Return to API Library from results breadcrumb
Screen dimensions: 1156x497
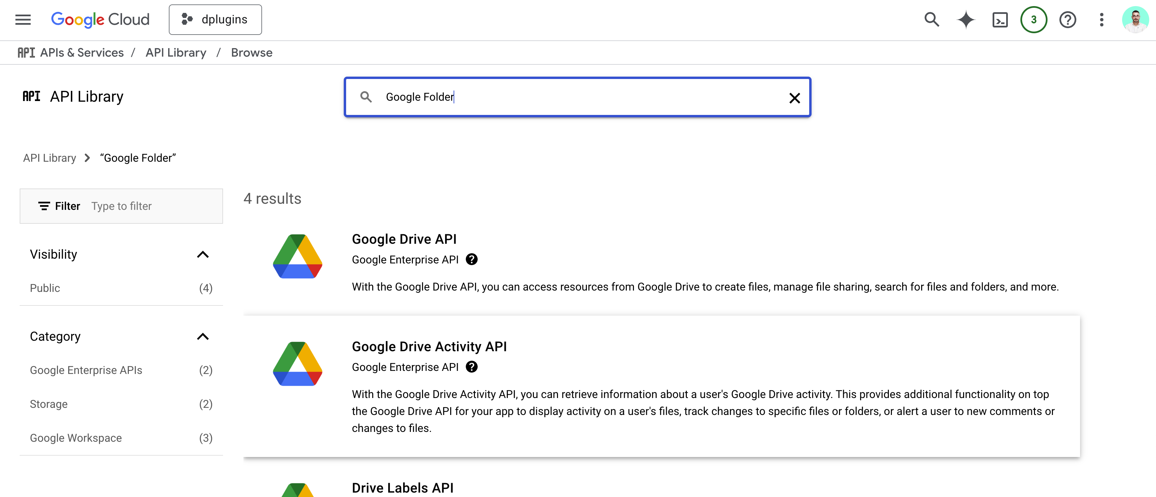click(x=49, y=158)
